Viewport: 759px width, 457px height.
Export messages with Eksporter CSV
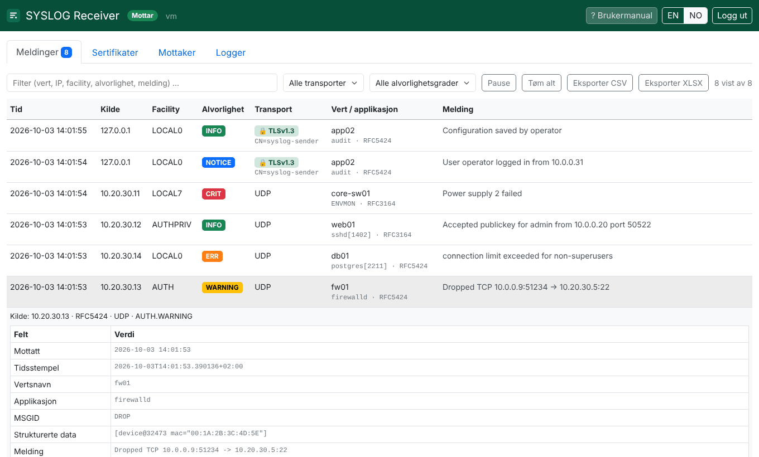(600, 83)
